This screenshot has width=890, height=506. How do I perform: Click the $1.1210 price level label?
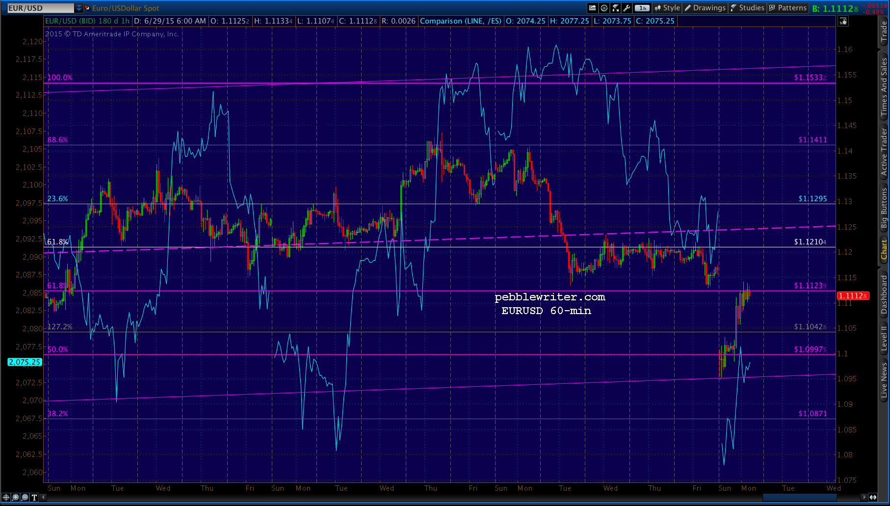811,242
